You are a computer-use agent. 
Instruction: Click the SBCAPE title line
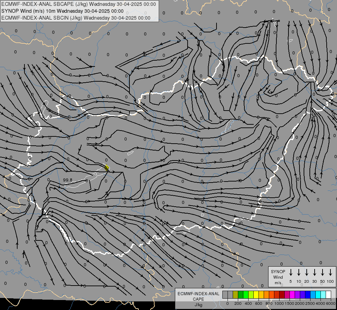click(x=79, y=4)
